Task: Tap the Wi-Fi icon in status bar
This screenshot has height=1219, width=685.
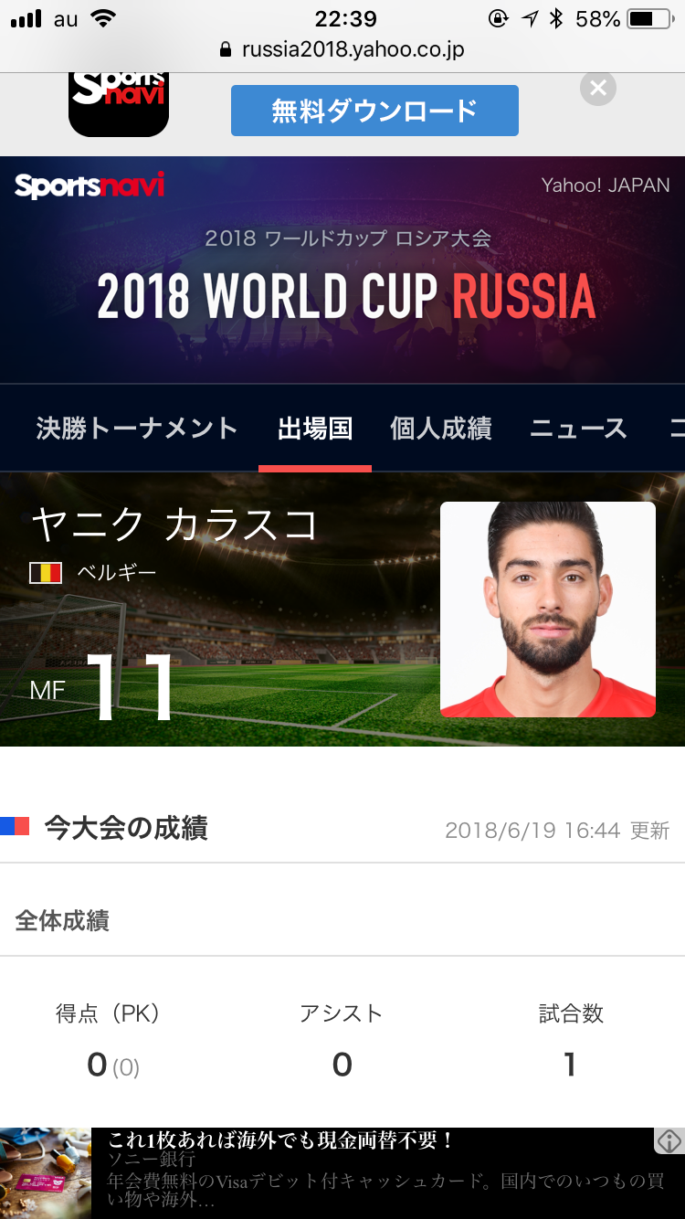Action: pyautogui.click(x=103, y=18)
